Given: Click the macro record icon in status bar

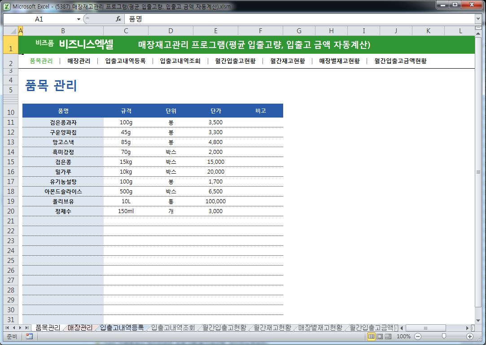Looking at the screenshot, I should [30, 336].
